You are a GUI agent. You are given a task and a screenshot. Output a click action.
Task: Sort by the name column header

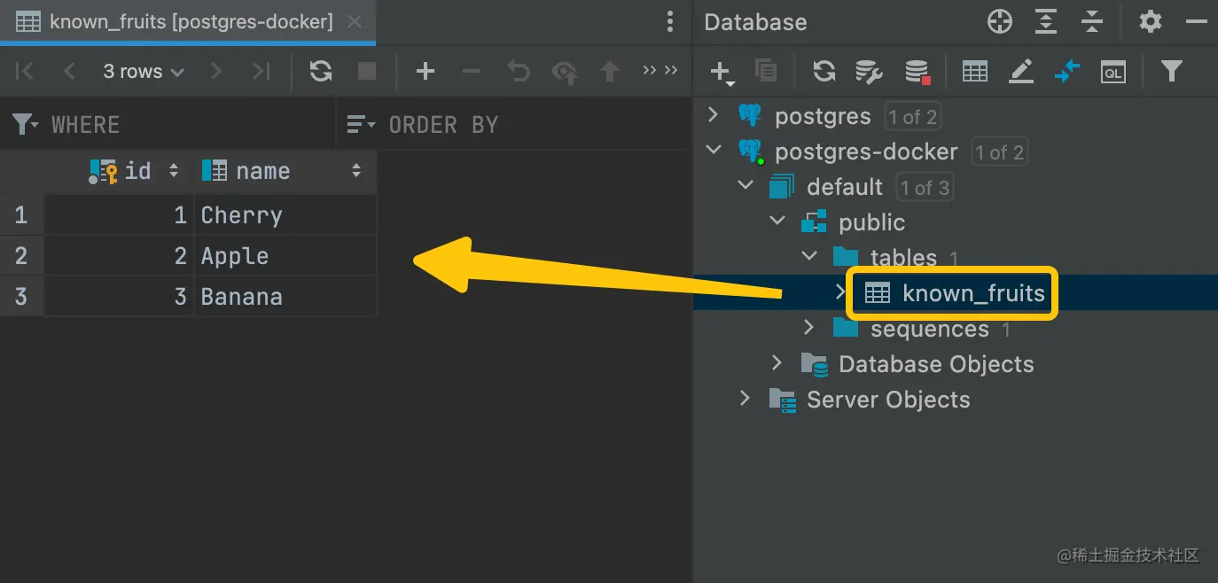(285, 171)
